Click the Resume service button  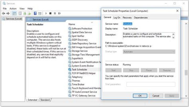click(x=167, y=70)
